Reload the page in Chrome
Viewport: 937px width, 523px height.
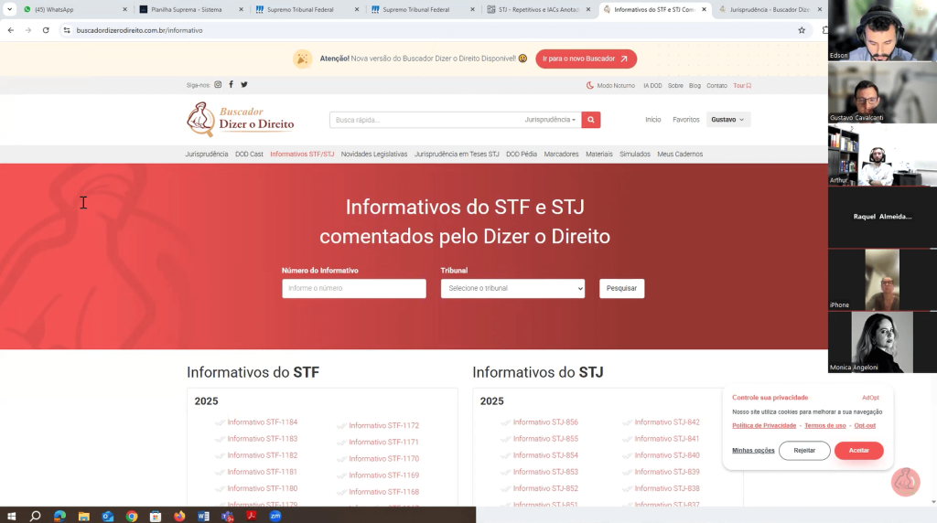pos(46,30)
